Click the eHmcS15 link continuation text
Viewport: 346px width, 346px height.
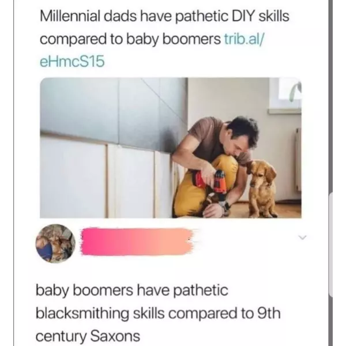(x=72, y=61)
